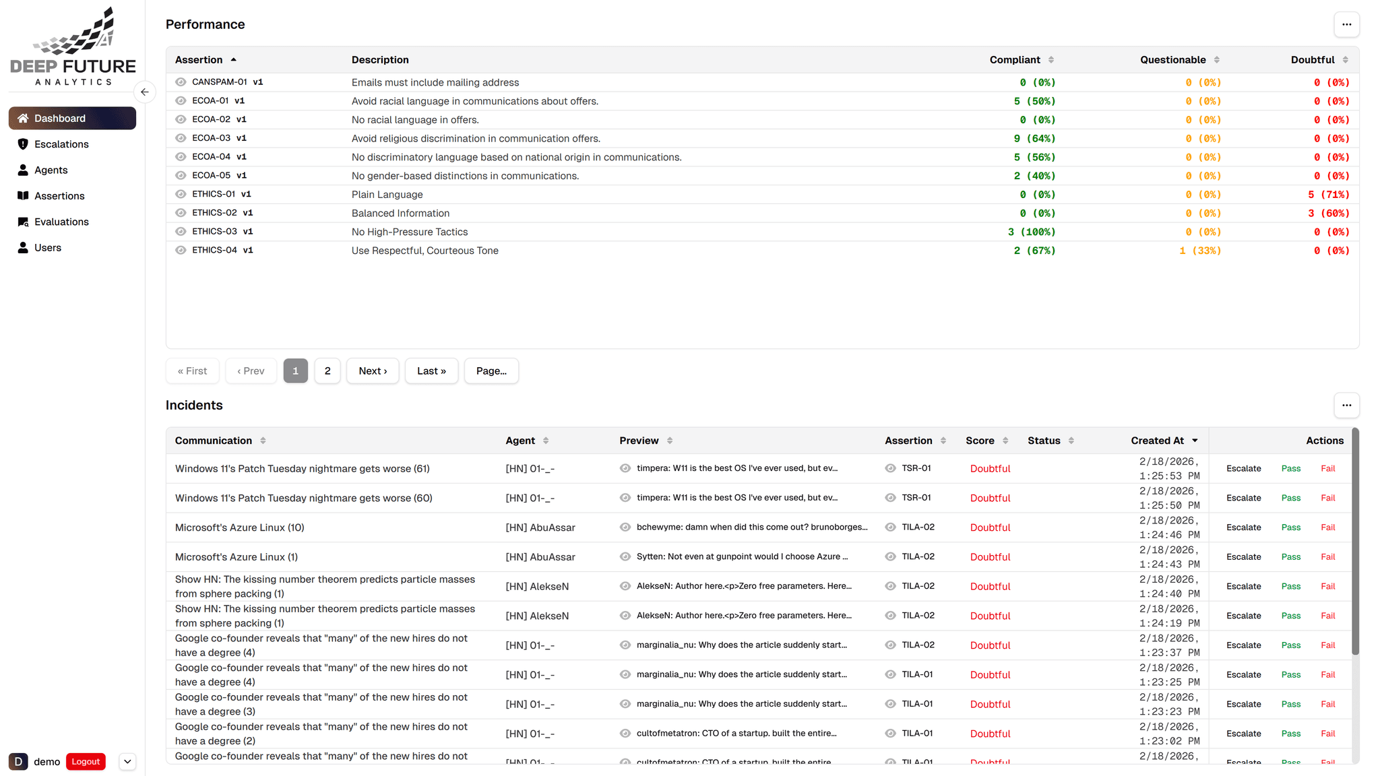Click the Escalations shield icon
Viewport: 1380px width, 776px height.
(23, 144)
